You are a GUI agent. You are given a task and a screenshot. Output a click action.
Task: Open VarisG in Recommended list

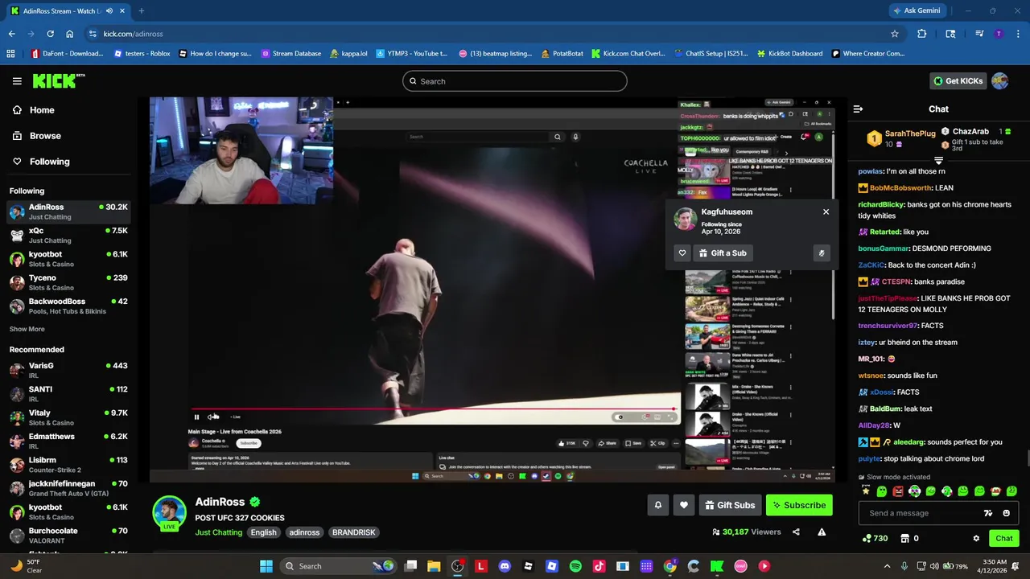68,370
